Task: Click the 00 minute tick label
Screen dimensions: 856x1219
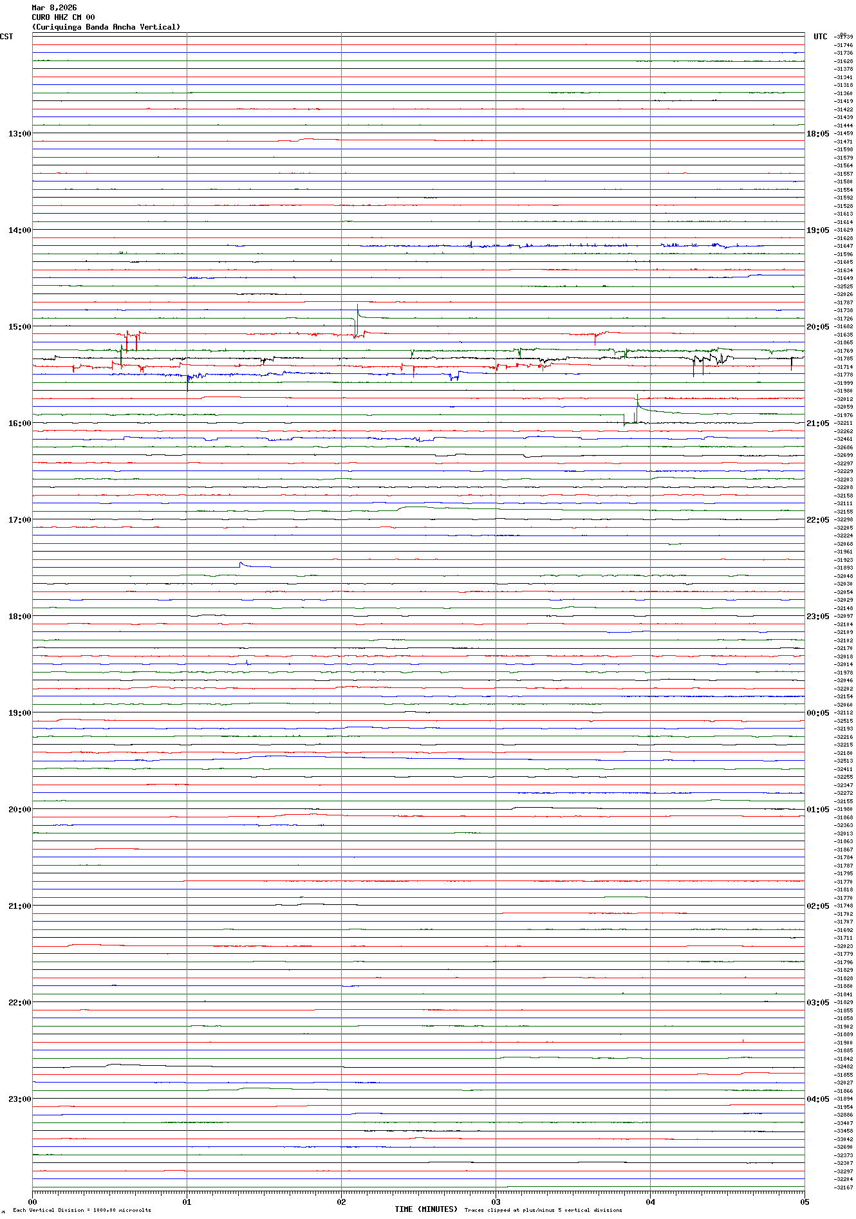Action: [33, 1202]
